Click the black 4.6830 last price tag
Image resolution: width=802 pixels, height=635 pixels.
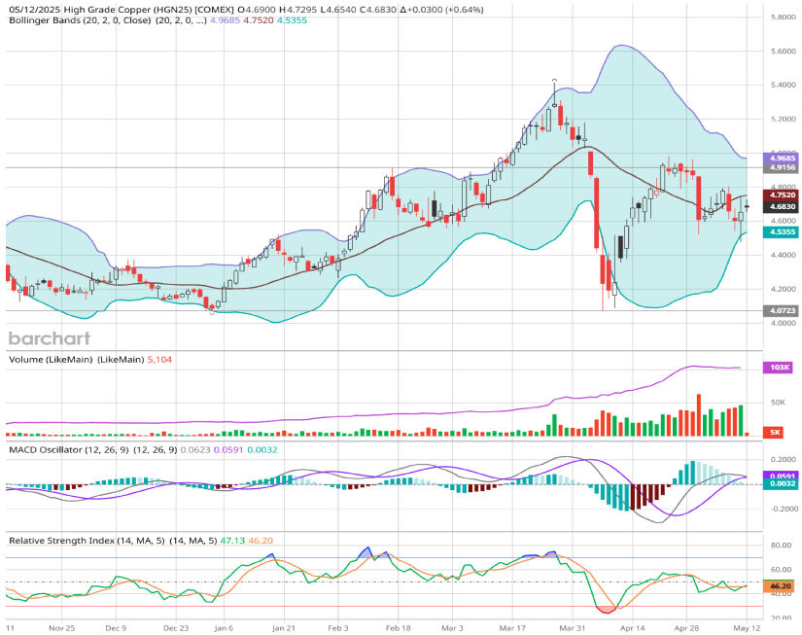point(782,206)
